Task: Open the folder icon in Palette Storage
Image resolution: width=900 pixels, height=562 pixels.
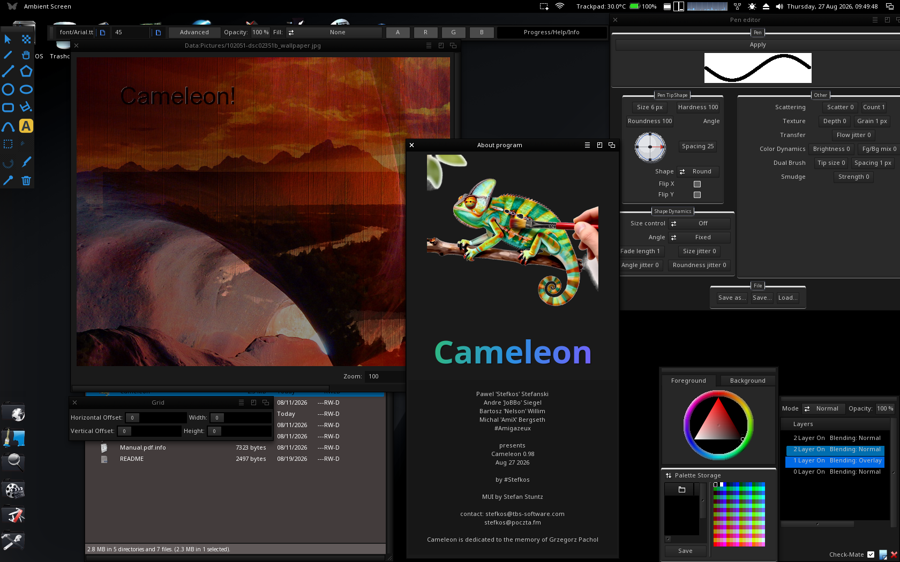Action: click(x=682, y=489)
